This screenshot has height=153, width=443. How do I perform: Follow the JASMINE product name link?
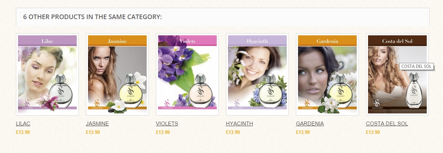(97, 124)
